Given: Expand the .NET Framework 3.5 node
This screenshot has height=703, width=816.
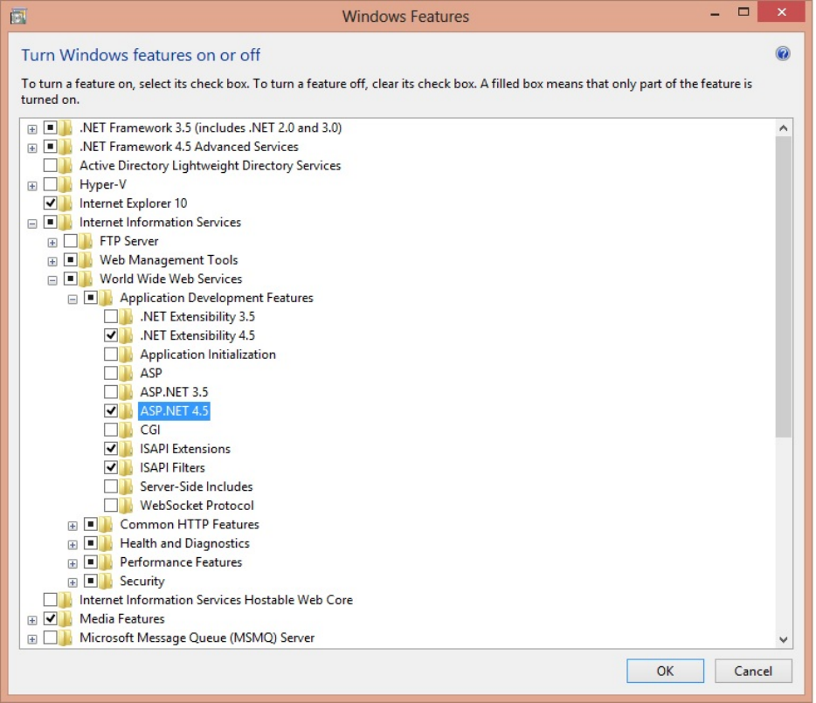Looking at the screenshot, I should tap(32, 129).
